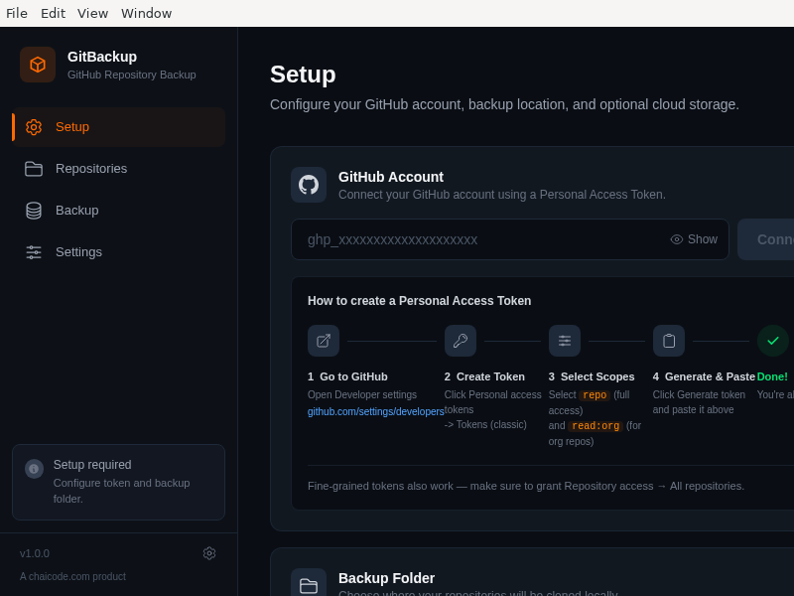Click the Backup database icon

click(x=34, y=211)
